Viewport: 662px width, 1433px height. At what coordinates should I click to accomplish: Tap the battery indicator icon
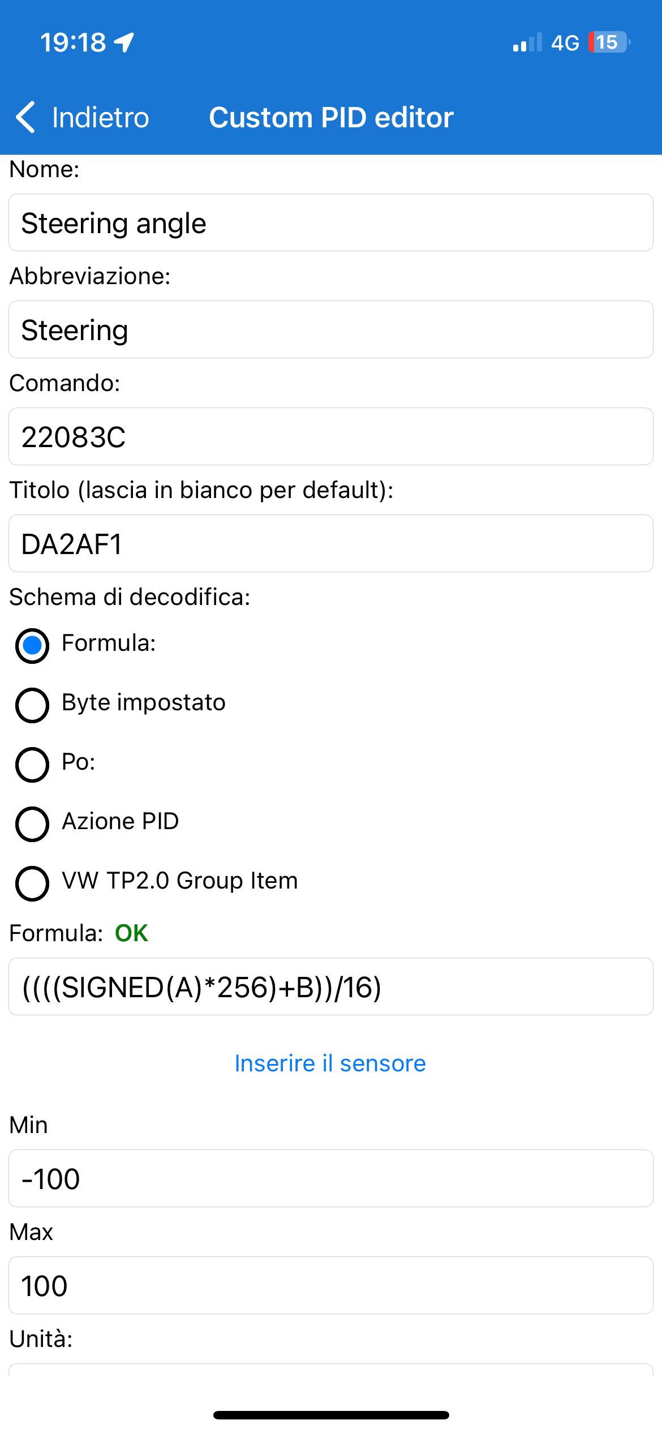[x=609, y=42]
